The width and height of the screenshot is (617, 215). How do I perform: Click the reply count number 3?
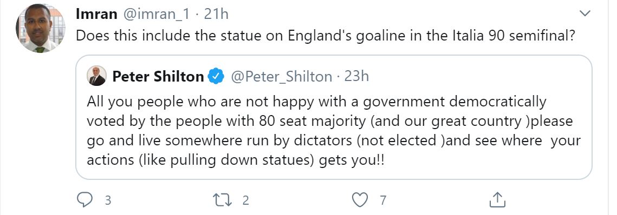tap(108, 200)
